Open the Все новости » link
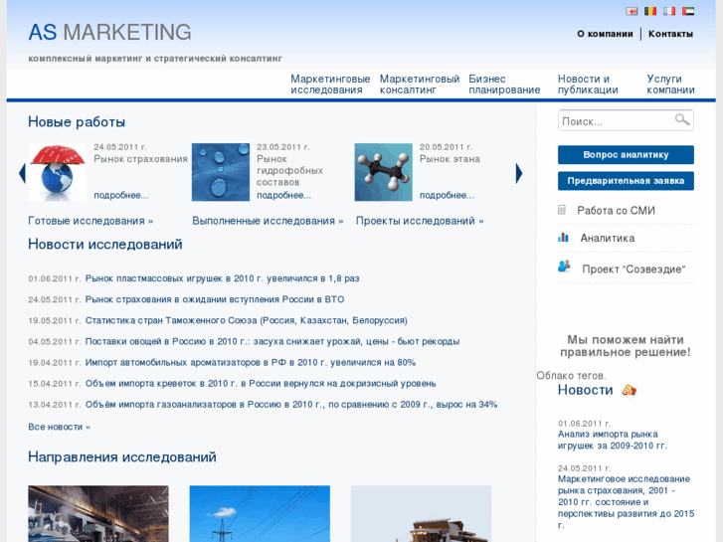This screenshot has height=542, width=723. [x=59, y=427]
